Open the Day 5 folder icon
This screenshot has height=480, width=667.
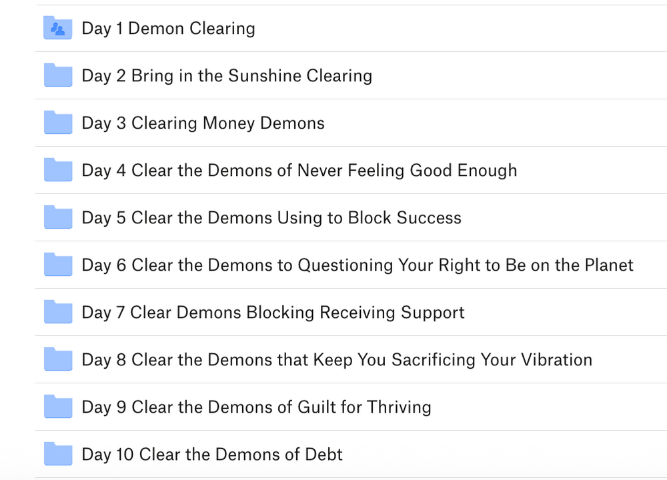(58, 217)
